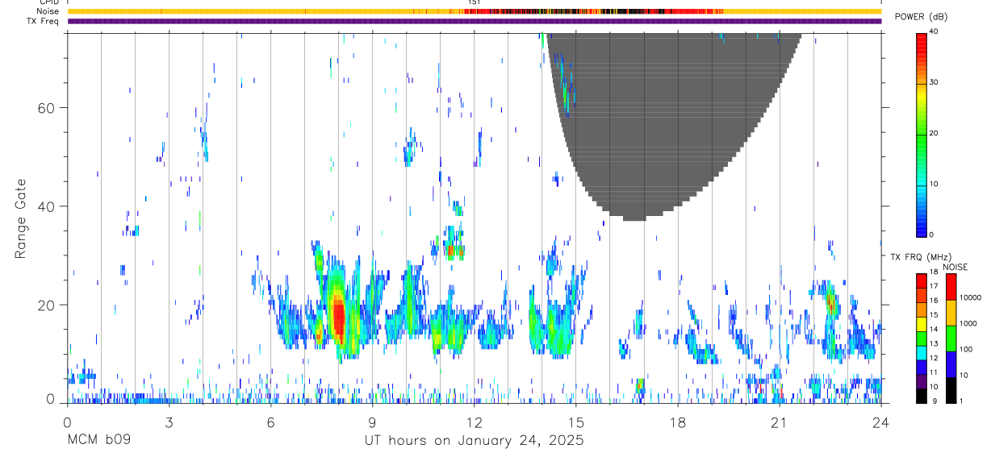Click the 'TX Freq' row label
The height and width of the screenshot is (457, 991).
pyautogui.click(x=44, y=21)
